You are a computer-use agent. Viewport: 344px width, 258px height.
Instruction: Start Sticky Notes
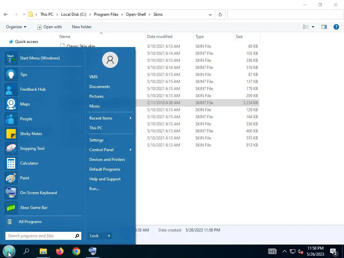[43, 134]
